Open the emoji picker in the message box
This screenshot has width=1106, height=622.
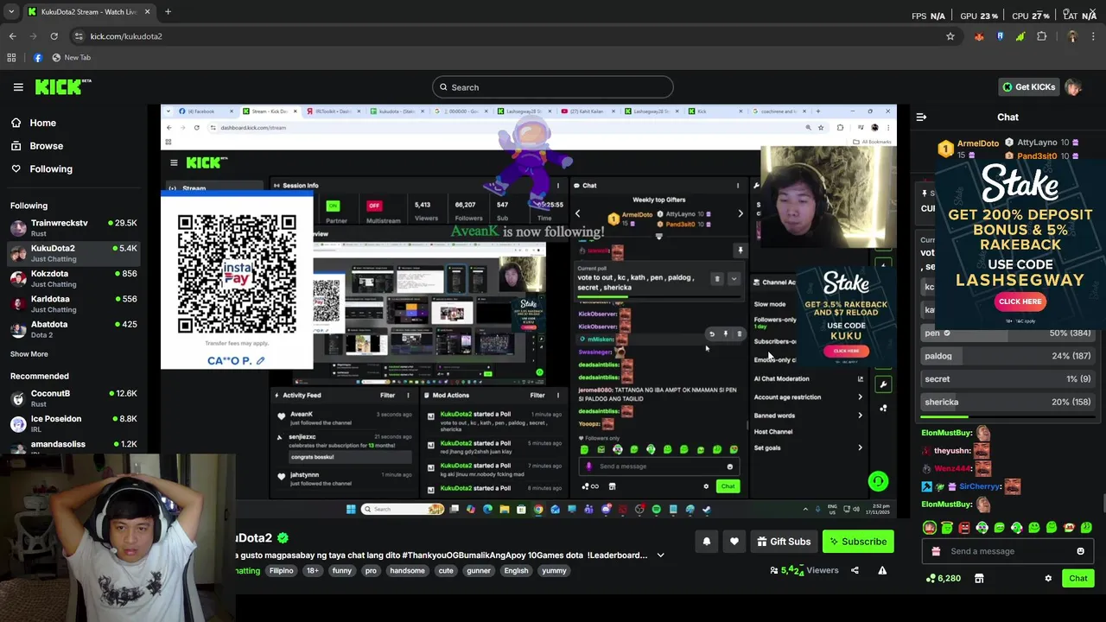pyautogui.click(x=1080, y=551)
